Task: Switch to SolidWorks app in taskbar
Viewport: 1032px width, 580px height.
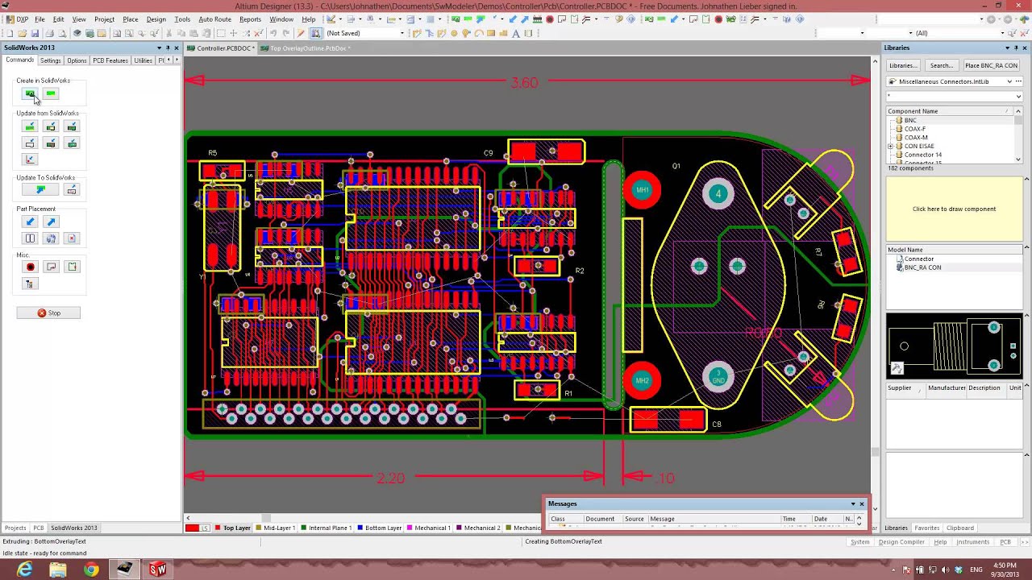Action: click(x=157, y=570)
